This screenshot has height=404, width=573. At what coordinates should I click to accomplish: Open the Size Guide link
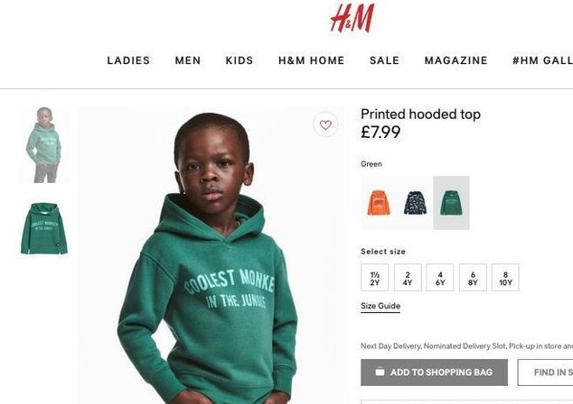(x=380, y=307)
